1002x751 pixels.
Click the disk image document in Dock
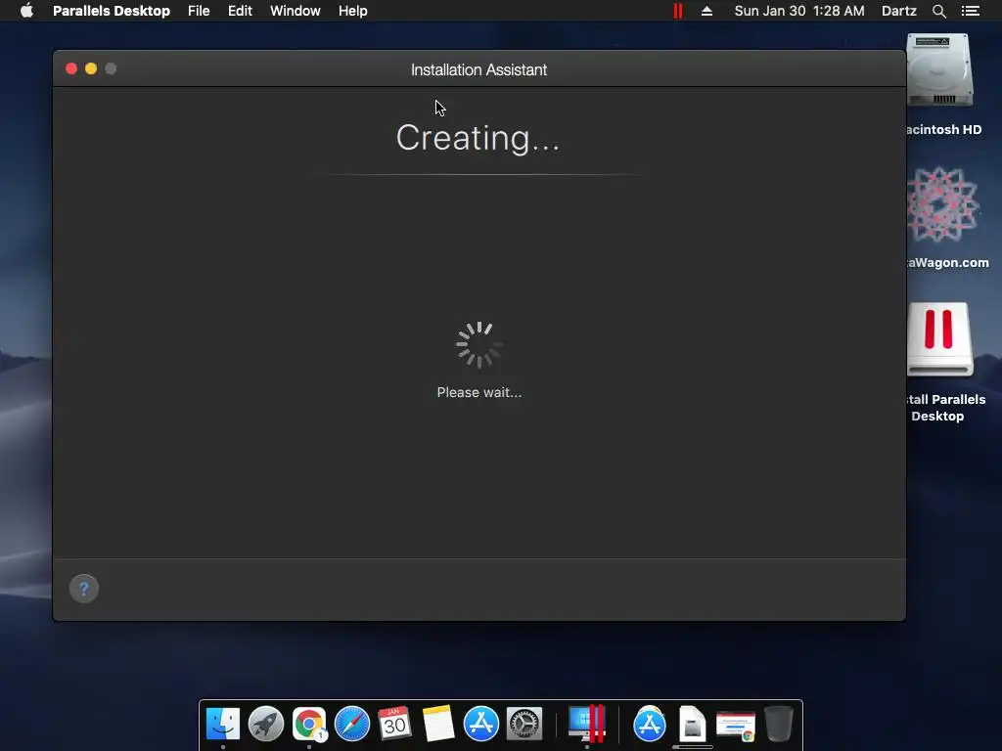(x=693, y=724)
